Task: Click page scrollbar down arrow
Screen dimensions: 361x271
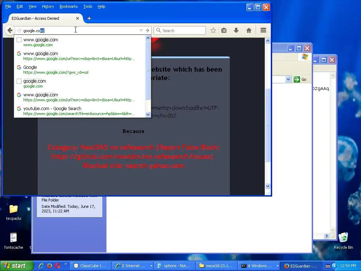Action: coord(268,186)
